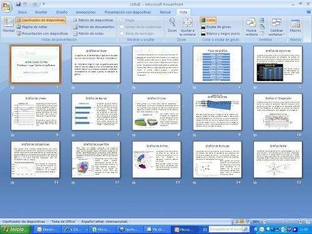
Task: Select Clasificador de diapositivas view
Action: click(41, 20)
